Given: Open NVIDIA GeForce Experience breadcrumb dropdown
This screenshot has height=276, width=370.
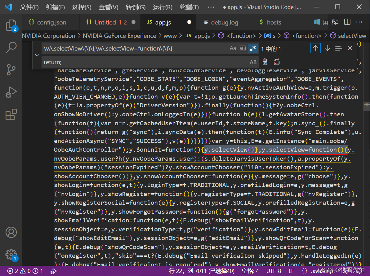Looking at the screenshot, I should tap(119, 36).
